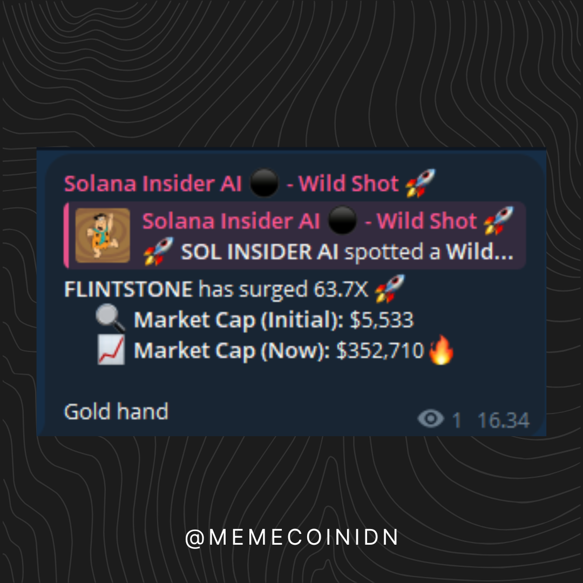This screenshot has height=583, width=583.
Task: Click the 'Gold hand' text
Action: coord(116,411)
